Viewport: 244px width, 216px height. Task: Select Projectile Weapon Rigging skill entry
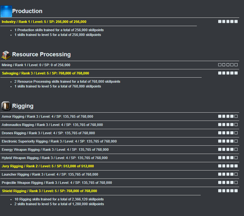point(57,183)
